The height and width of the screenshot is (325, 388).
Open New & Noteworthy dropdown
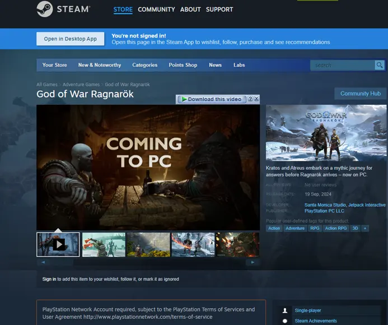point(100,65)
